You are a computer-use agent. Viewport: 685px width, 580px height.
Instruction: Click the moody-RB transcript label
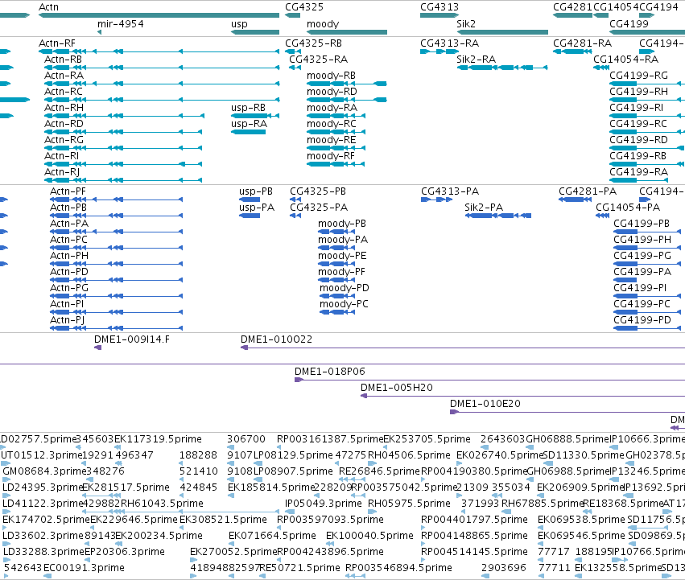click(331, 76)
